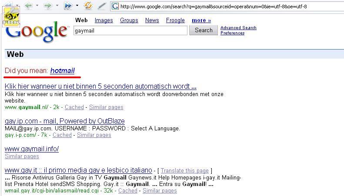Image resolution: width=344 pixels, height=196 pixels.
Task: Open Similar pages for wmail.gay.it result
Action: (x=160, y=191)
